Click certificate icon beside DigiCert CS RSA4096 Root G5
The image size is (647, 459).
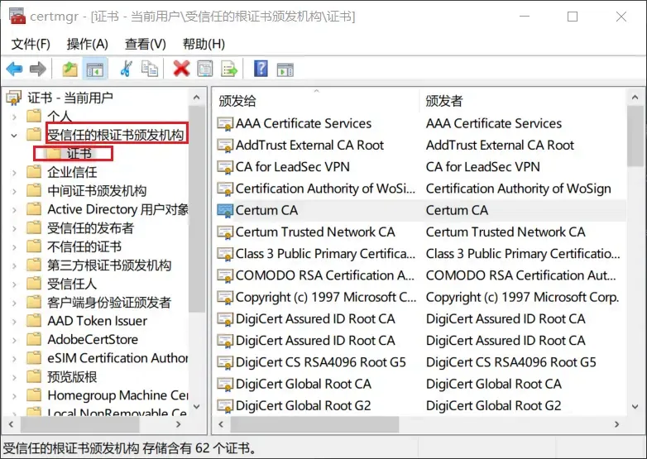coord(225,362)
